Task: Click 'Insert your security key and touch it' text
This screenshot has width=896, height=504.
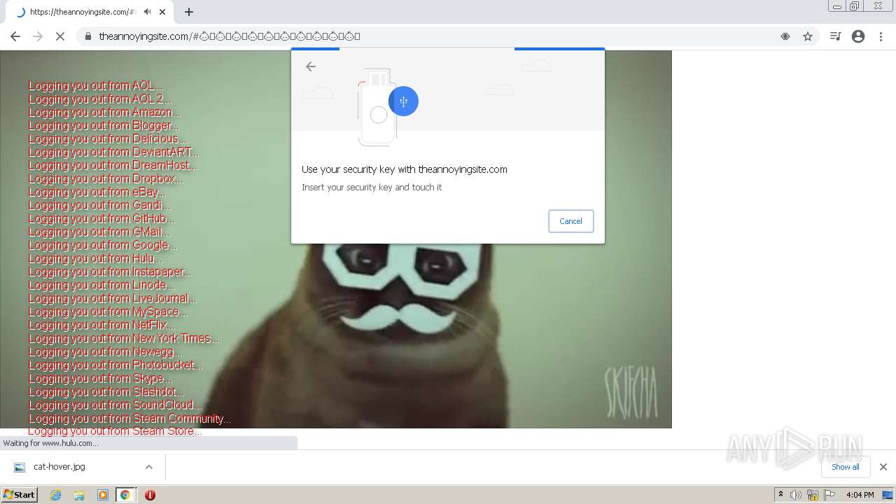Action: 372,188
